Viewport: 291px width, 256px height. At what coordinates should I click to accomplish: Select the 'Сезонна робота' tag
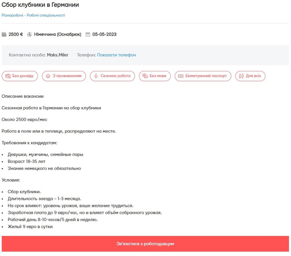[x=112, y=76]
